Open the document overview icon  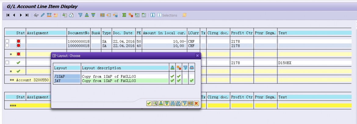71,15
